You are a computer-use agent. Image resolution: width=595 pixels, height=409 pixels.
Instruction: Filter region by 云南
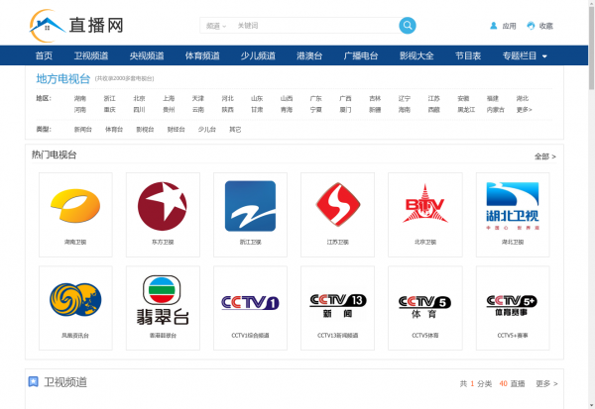pyautogui.click(x=198, y=110)
